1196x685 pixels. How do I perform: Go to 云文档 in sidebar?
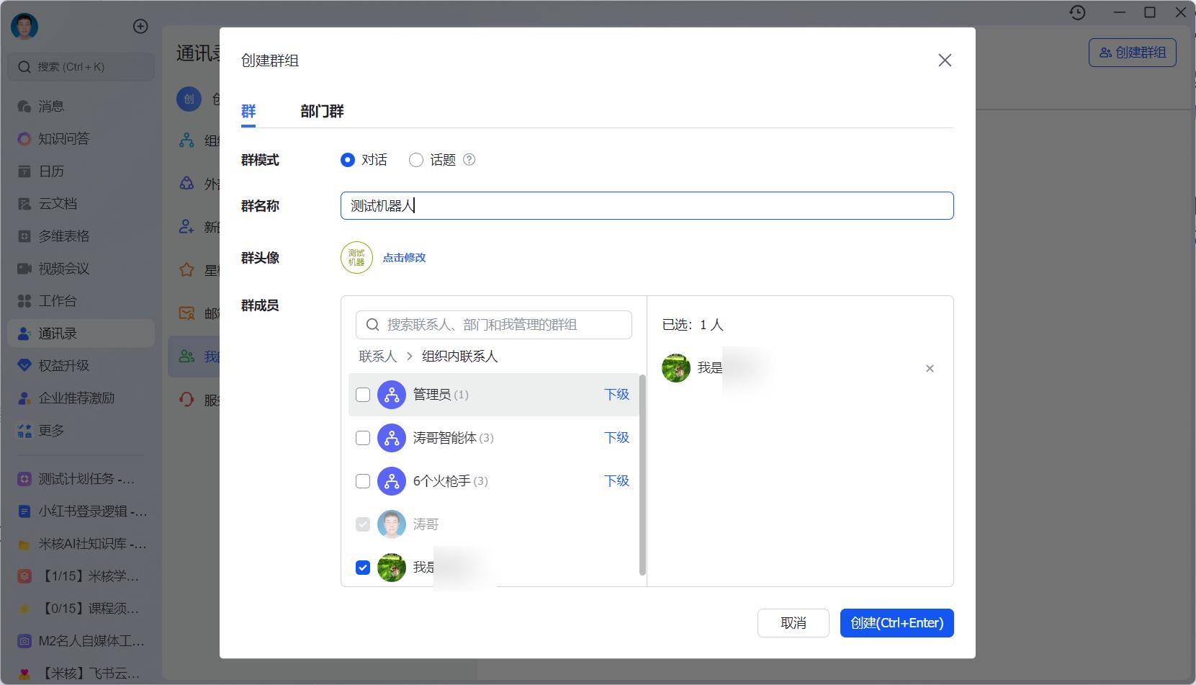[x=58, y=204]
